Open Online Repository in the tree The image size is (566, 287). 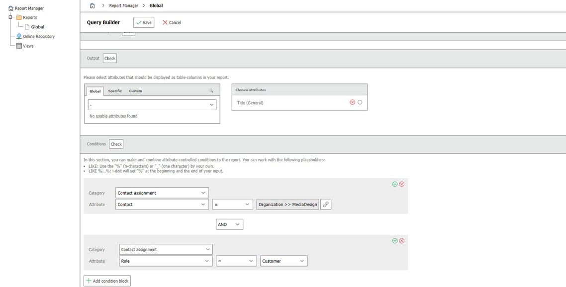pyautogui.click(x=39, y=36)
